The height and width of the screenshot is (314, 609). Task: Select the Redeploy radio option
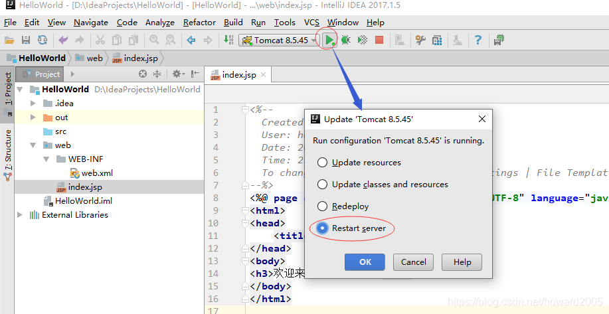343,206
